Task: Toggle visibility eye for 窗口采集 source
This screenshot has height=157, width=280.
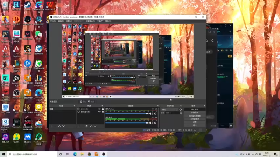Action: [99, 109]
